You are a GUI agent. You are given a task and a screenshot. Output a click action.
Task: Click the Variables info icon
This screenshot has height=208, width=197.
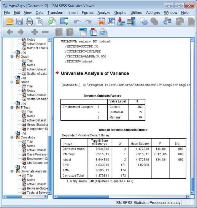click(131, 21)
